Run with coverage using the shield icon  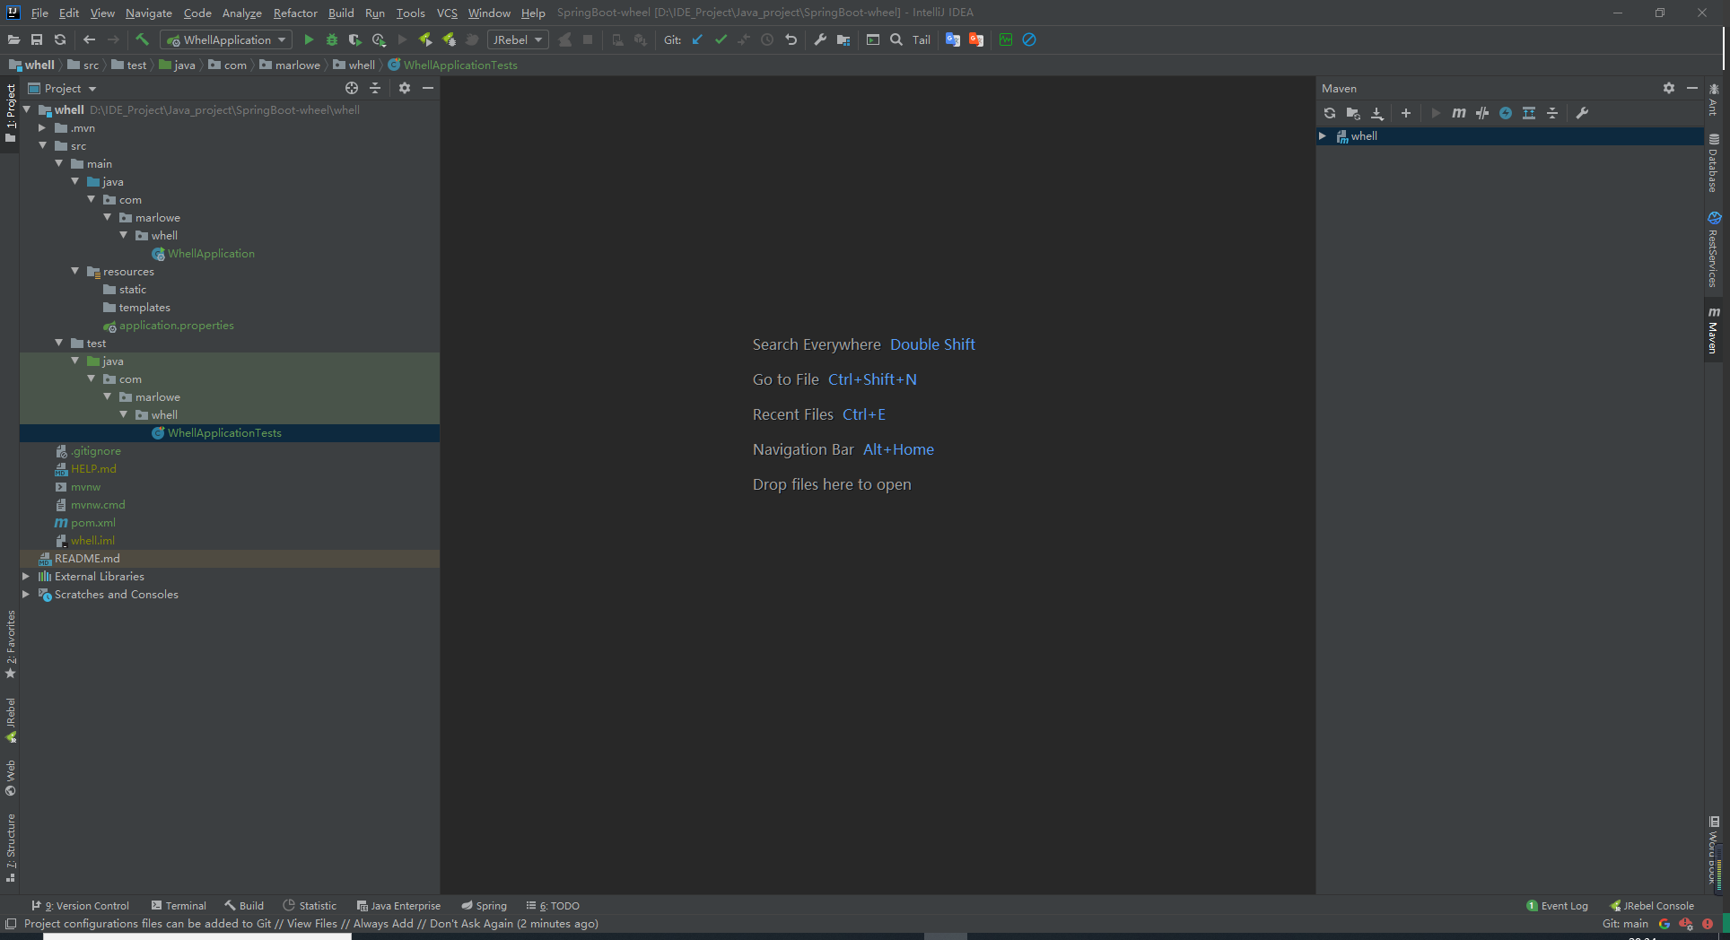tap(355, 39)
